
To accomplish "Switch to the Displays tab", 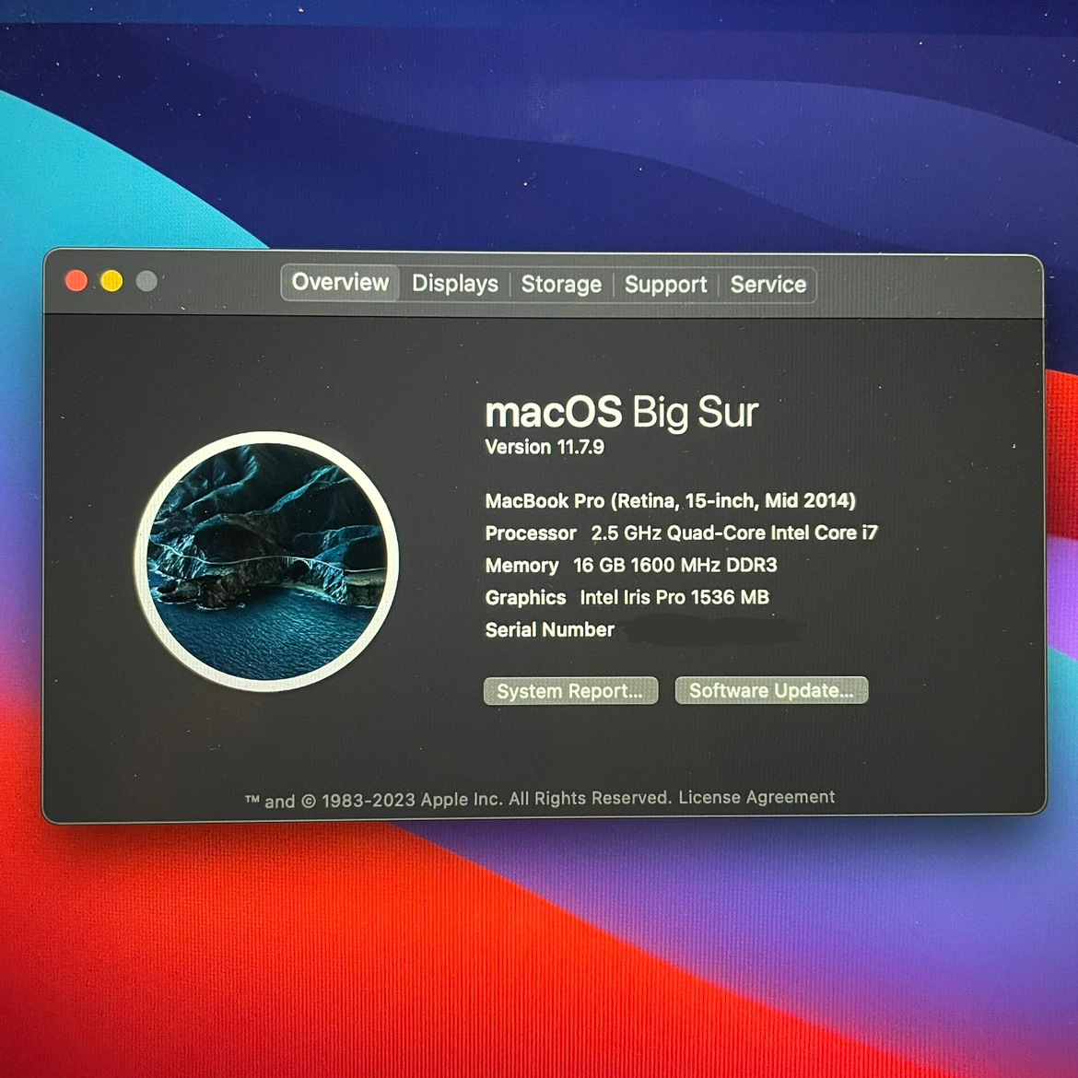I will coord(454,284).
